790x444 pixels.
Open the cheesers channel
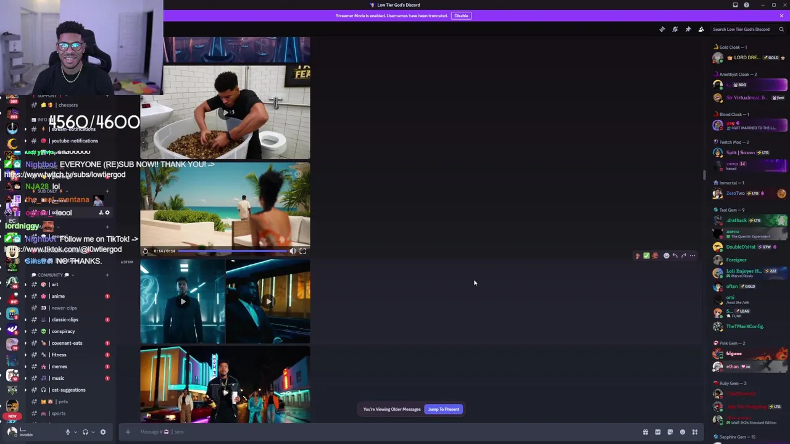(68, 105)
